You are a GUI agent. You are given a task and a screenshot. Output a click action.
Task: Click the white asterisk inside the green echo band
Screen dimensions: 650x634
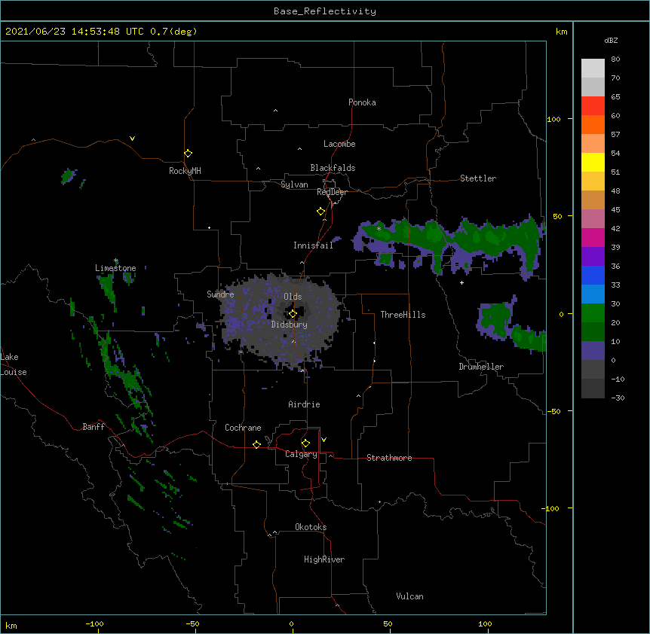379,228
